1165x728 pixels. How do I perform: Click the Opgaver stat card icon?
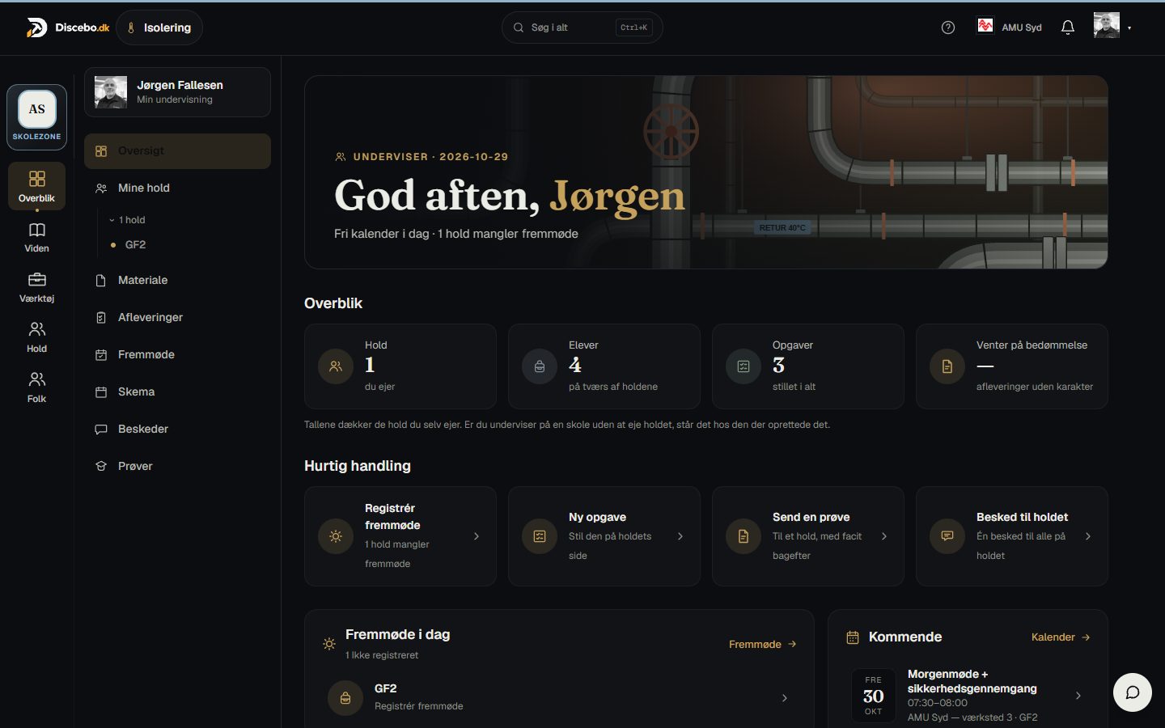coord(743,366)
